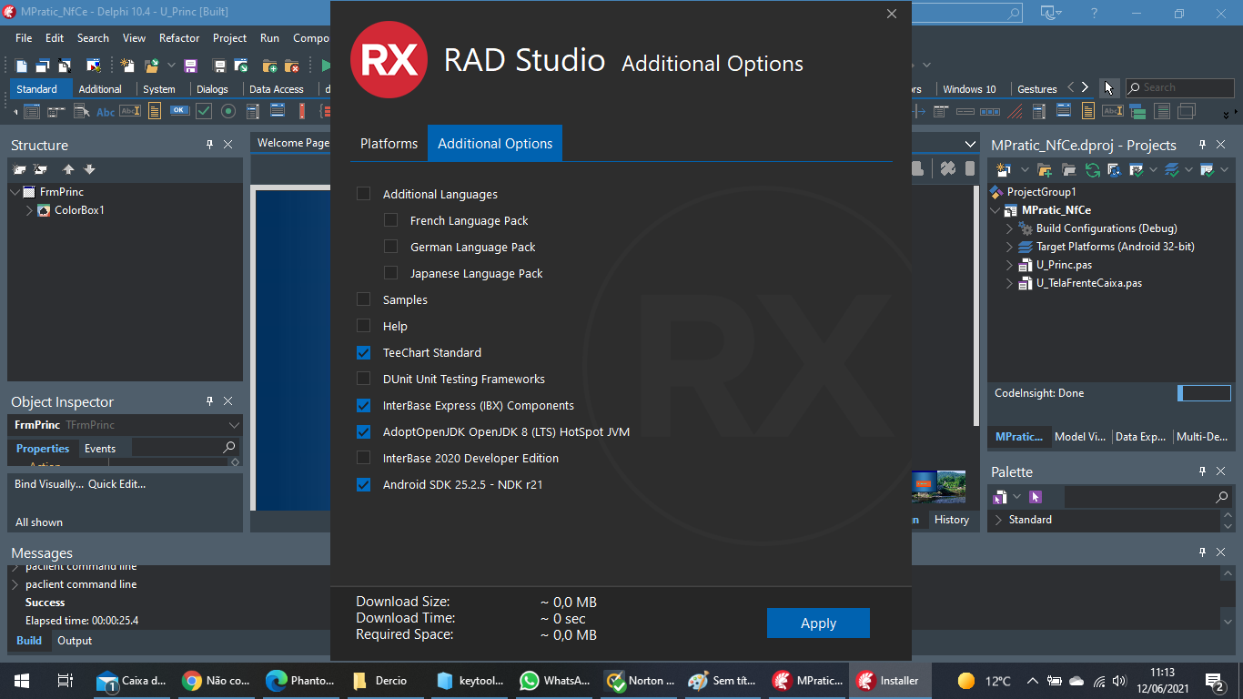Click the Refresh icon in Projects panel
Screen dimensions: 1243x699
[x=1093, y=170]
